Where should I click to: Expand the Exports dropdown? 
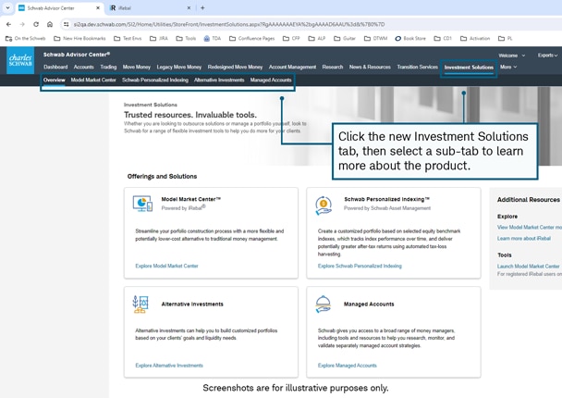[547, 56]
